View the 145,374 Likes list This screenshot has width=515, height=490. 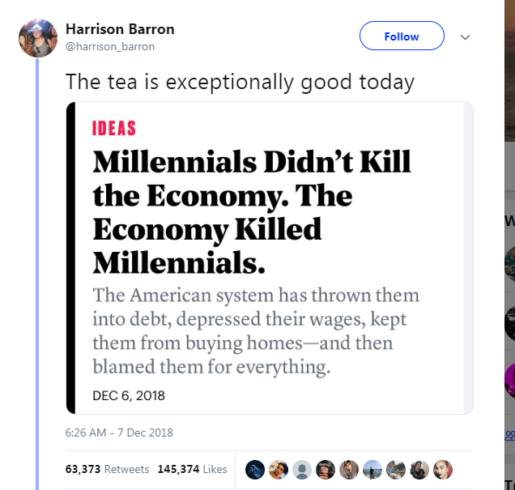(192, 469)
